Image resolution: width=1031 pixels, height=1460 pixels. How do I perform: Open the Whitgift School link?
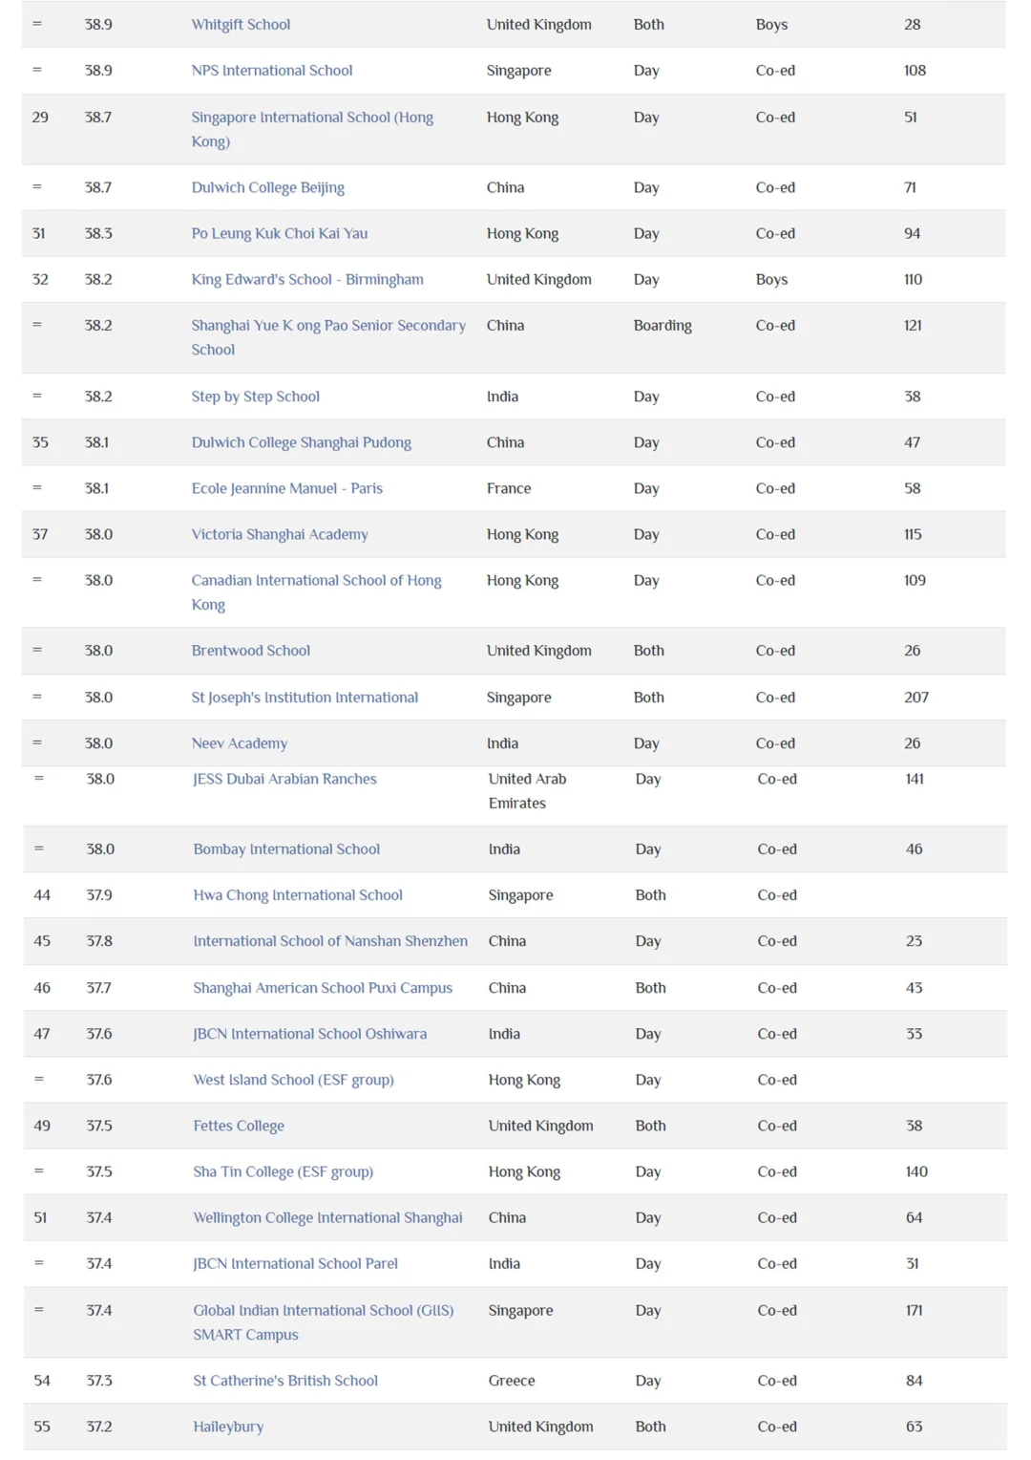pos(241,25)
